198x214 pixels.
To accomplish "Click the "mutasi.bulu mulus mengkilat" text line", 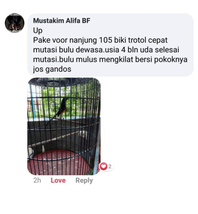I will click(x=110, y=60).
